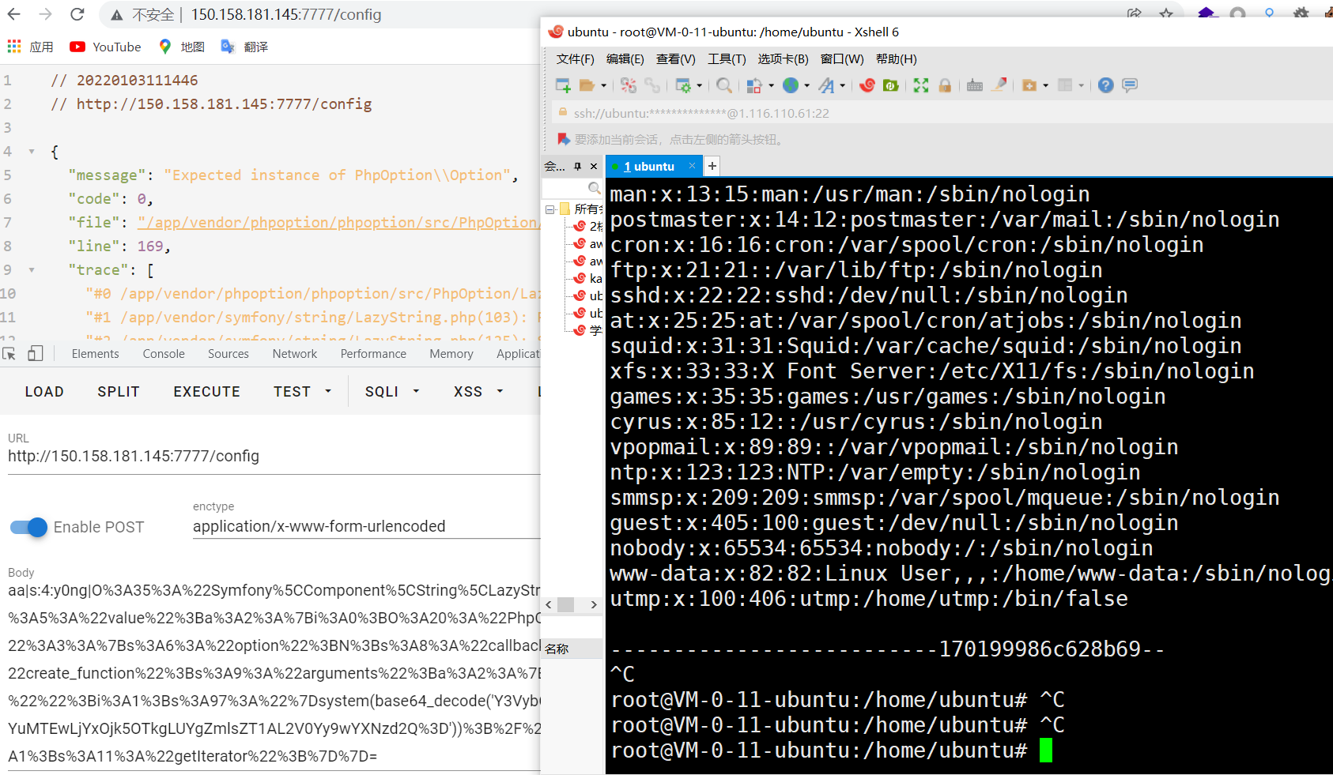The height and width of the screenshot is (775, 1333).
Task: Click the globe encoding icon in Xshell toolbar
Action: point(791,85)
